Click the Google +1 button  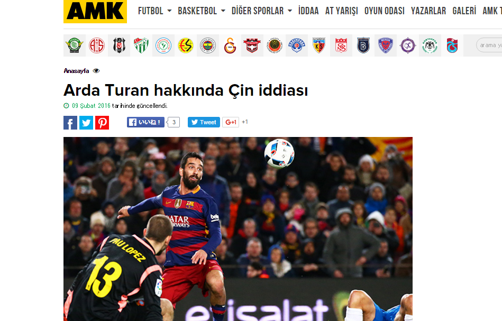pyautogui.click(x=231, y=122)
